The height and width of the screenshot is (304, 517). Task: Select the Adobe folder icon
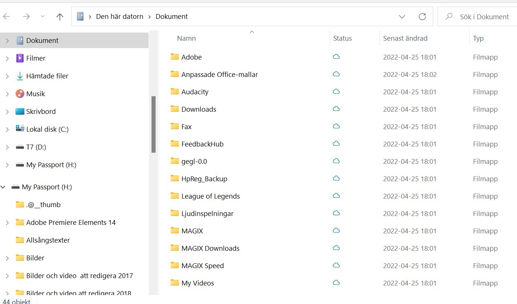point(175,57)
